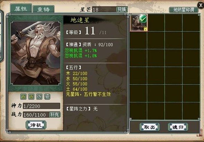Switch to the 属性 tab

pyautogui.click(x=21, y=8)
